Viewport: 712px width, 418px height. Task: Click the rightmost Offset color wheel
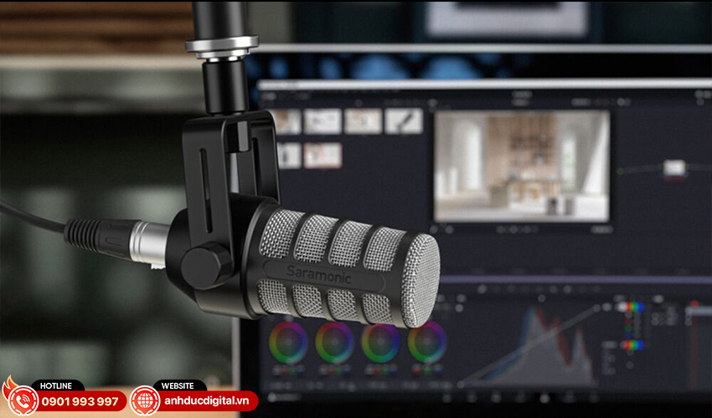coord(427,342)
